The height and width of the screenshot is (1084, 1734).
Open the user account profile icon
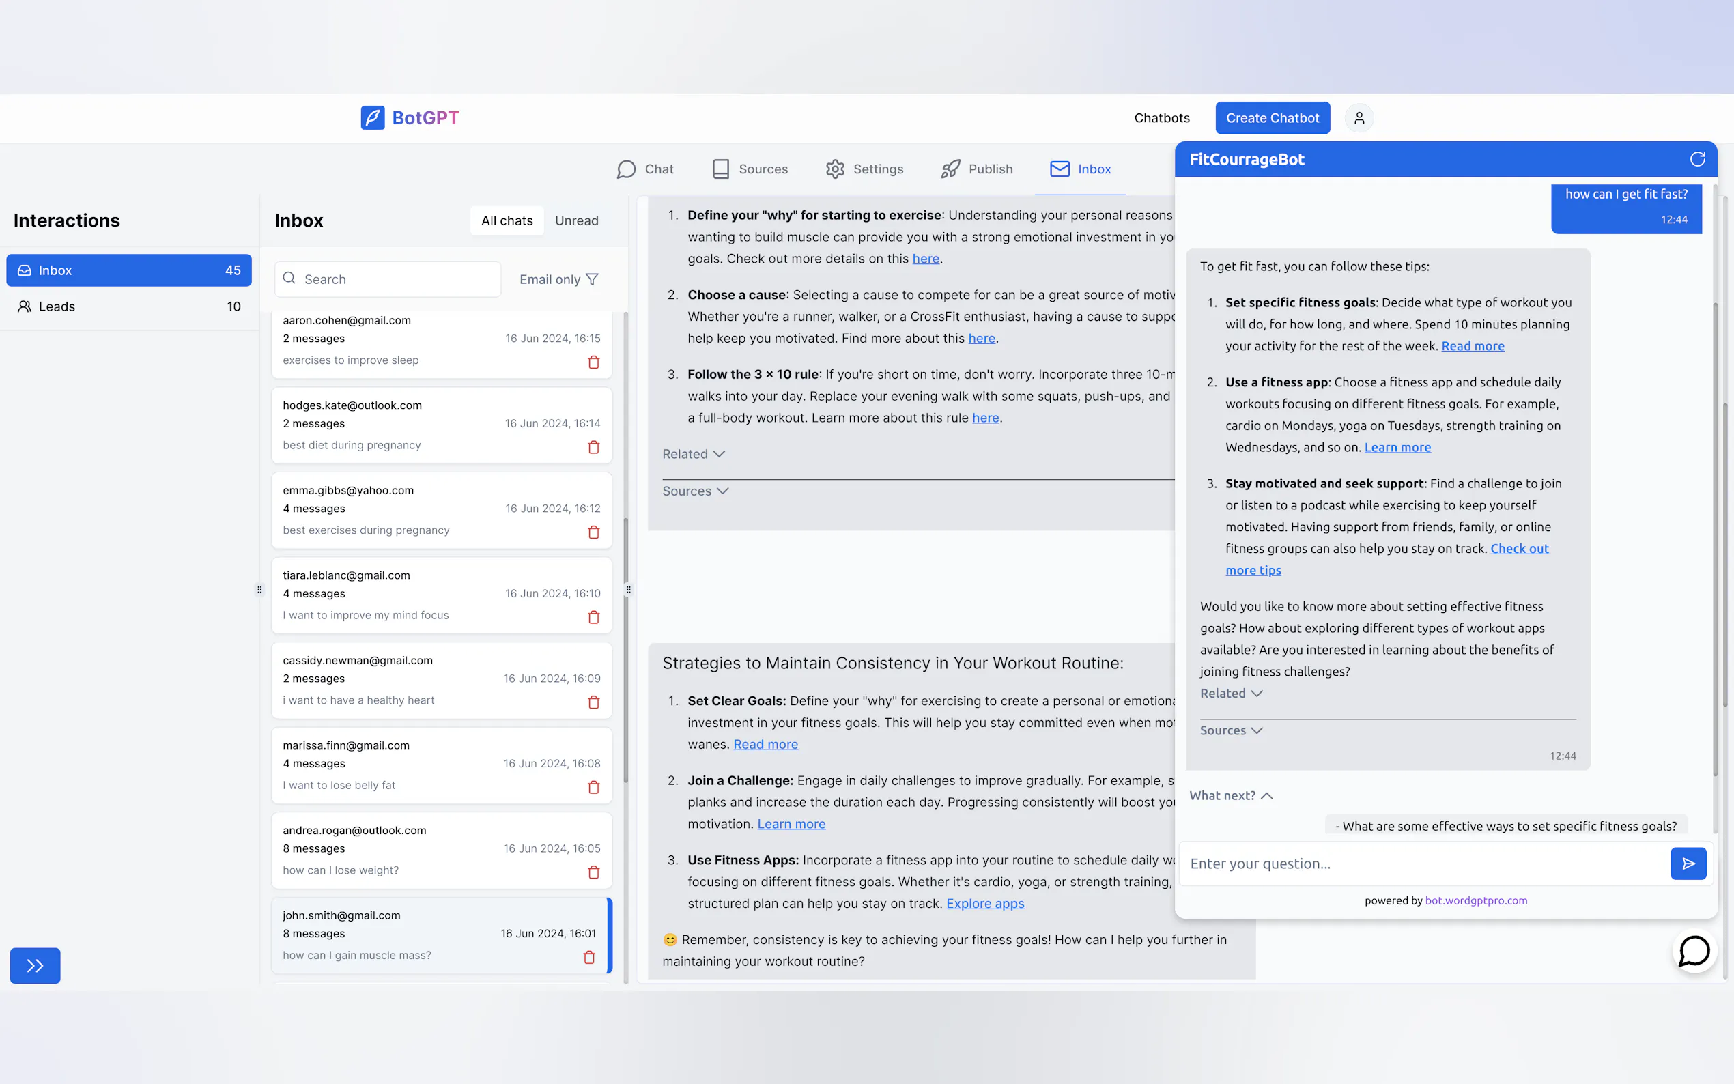(x=1359, y=117)
